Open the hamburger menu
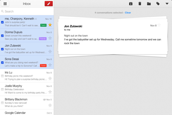Image resolution: width=172 pixels, height=115 pixels. 5,4
